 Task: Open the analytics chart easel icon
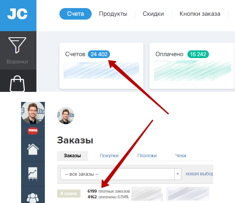tap(33, 174)
